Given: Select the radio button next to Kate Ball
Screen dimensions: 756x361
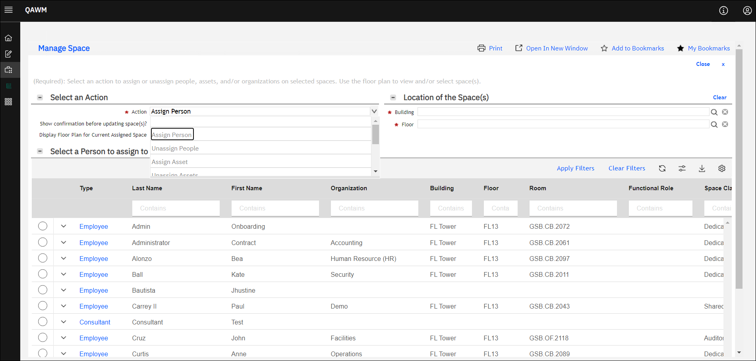Looking at the screenshot, I should (43, 274).
